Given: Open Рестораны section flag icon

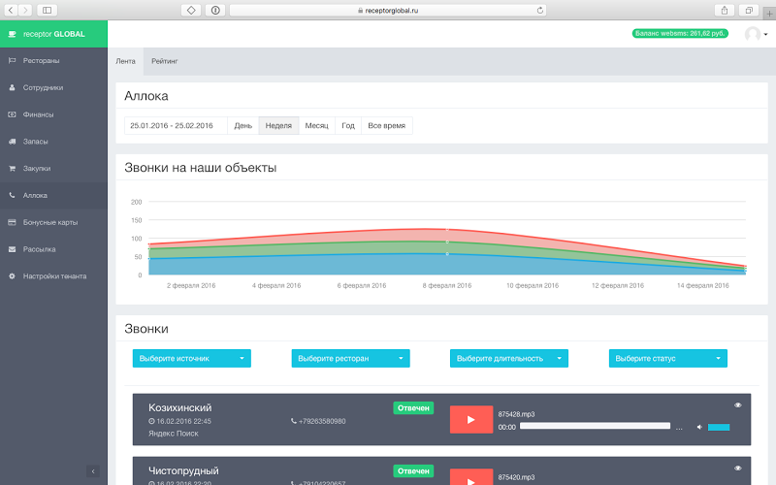Looking at the screenshot, I should tap(12, 60).
